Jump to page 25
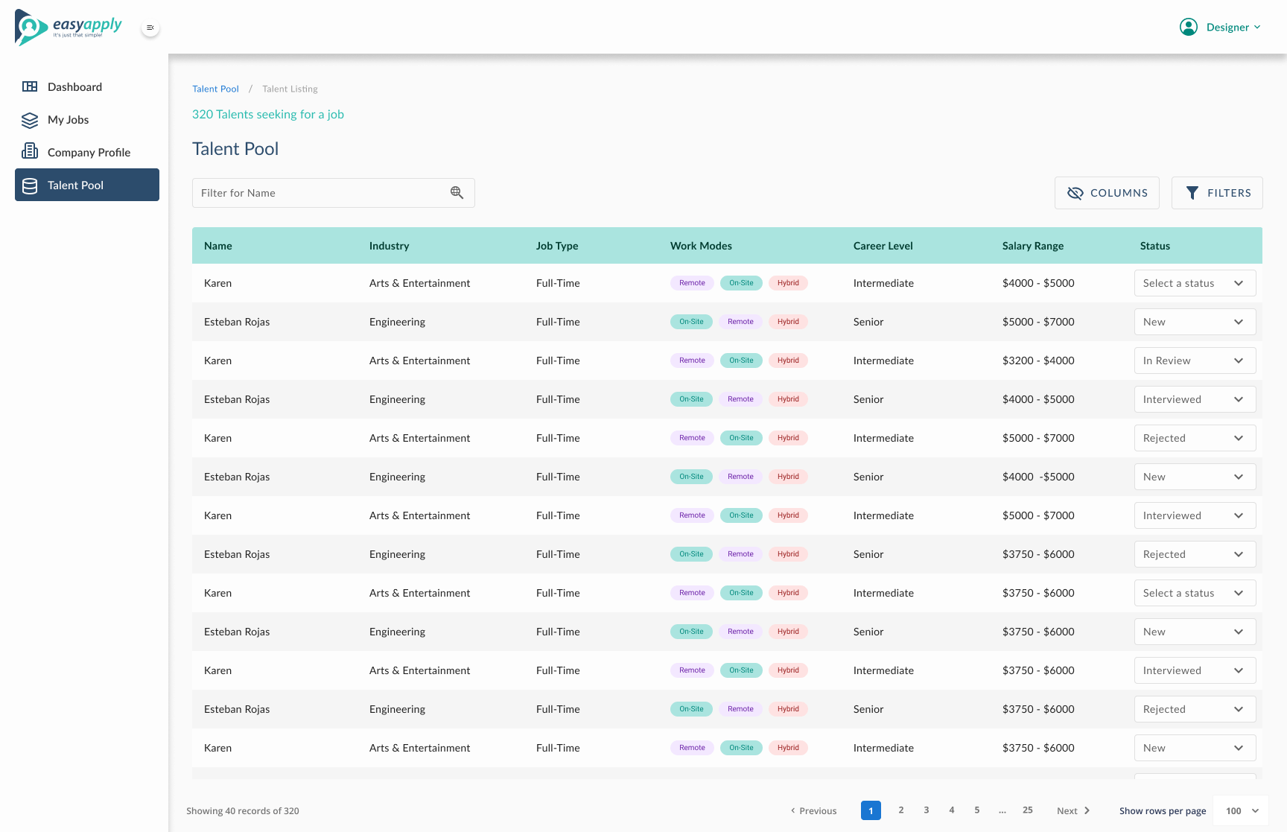The width and height of the screenshot is (1287, 832). coord(1027,810)
